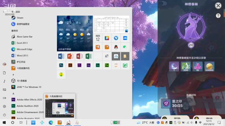Open Settings gear in start sidebar
Image resolution: width=225 pixels, height=126 pixels.
4,106
